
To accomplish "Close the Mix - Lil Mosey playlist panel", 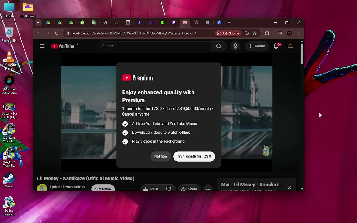I will (x=289, y=187).
